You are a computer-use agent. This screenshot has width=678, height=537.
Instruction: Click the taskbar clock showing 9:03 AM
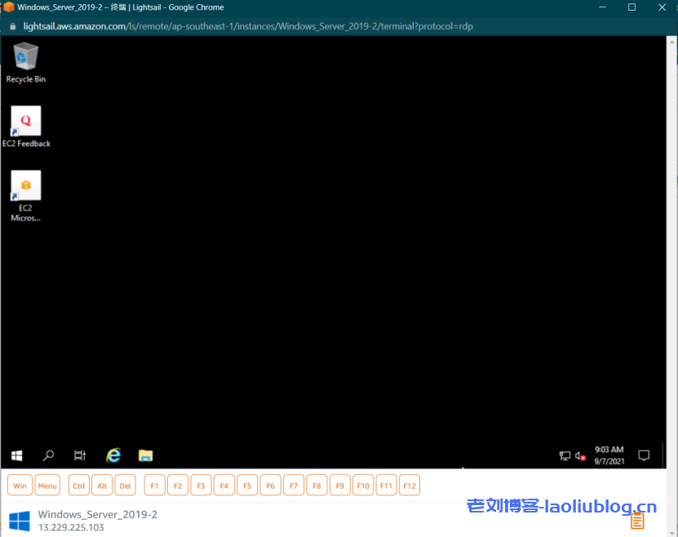tap(609, 455)
